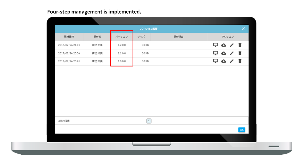Preview version 1.2.0.0 on screen
Screen dimensions: 303x157
point(216,45)
